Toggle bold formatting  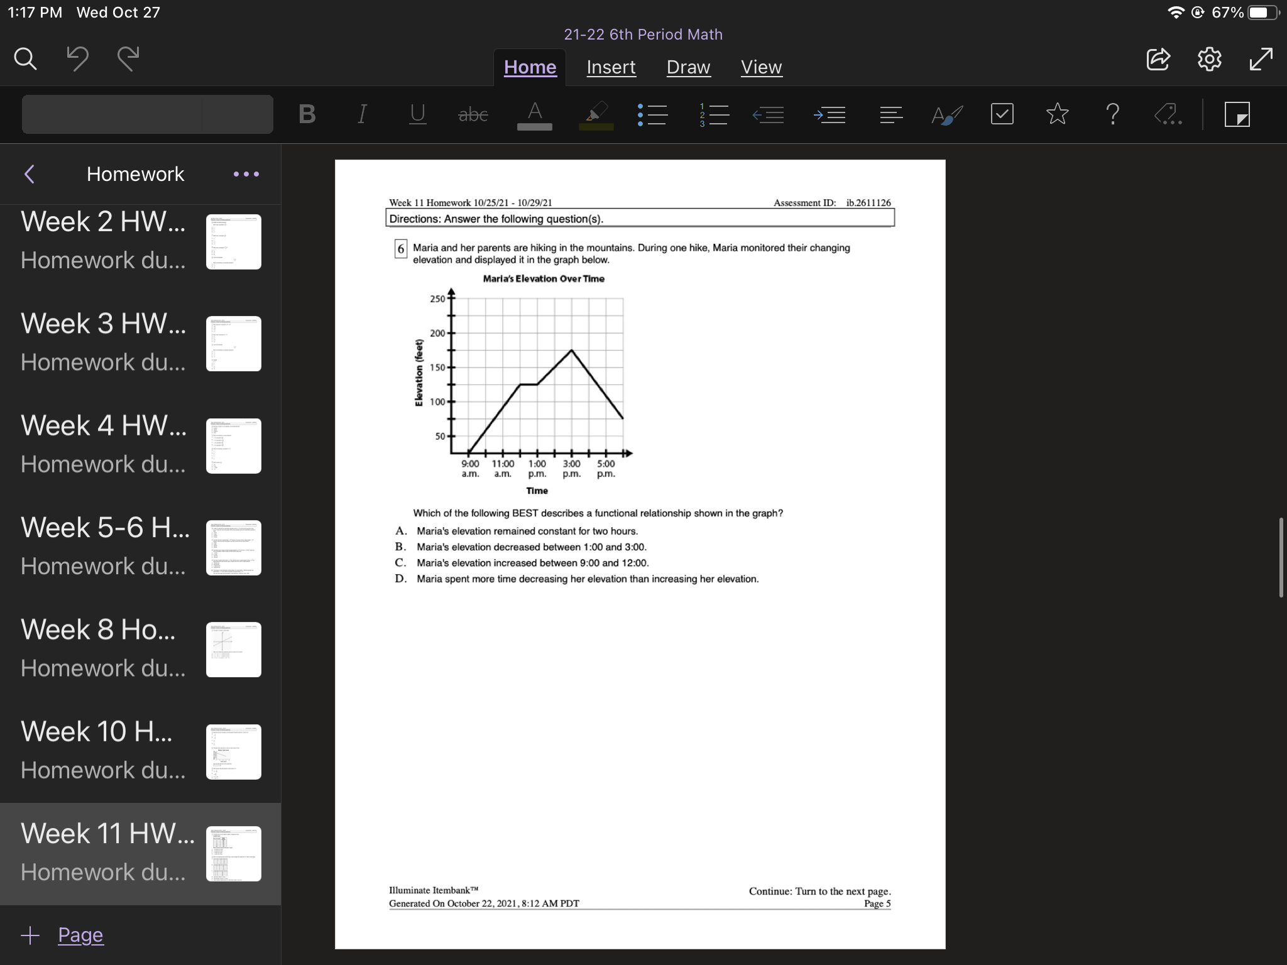(307, 114)
